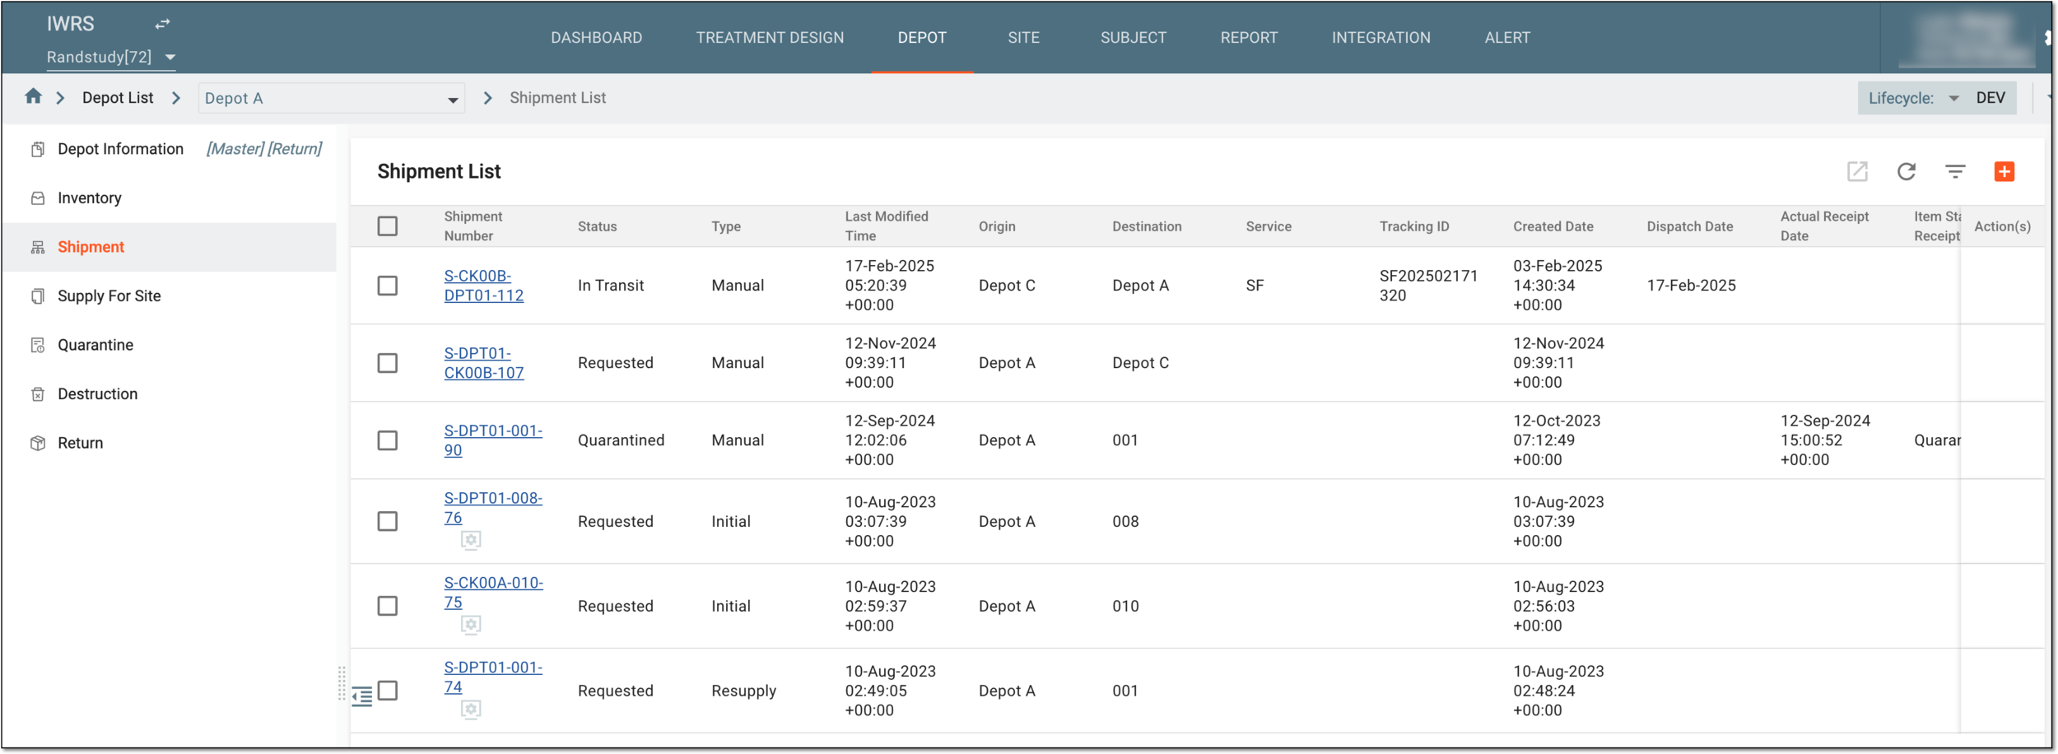Viewport: 2058px width, 754px height.
Task: Go to Depot List breadcrumb
Action: click(x=118, y=98)
